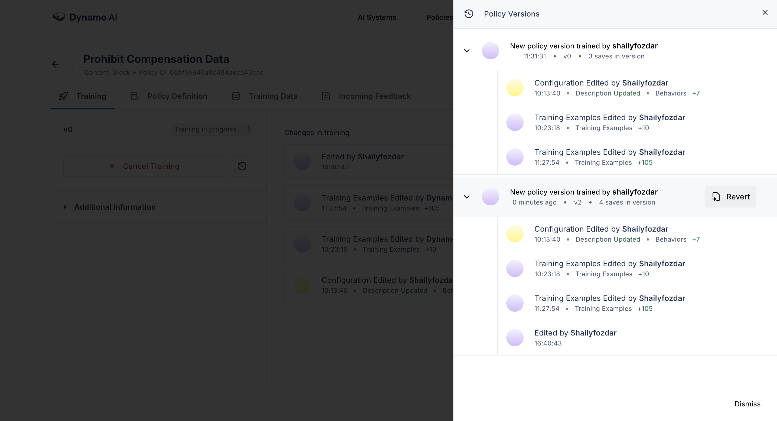
Task: Collapse the v0 policy version entry
Action: click(467, 51)
